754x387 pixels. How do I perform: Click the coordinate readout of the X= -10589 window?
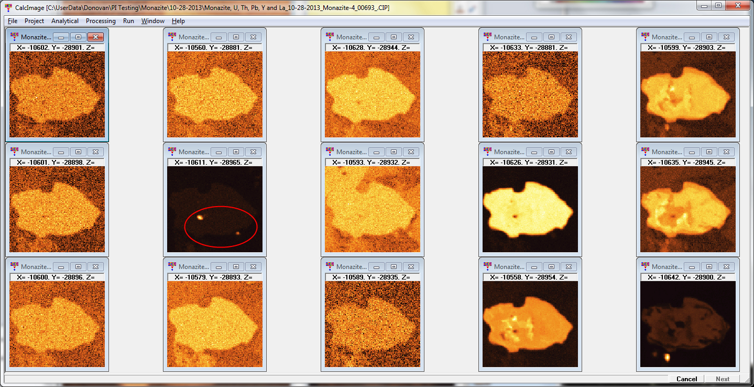tap(373, 277)
